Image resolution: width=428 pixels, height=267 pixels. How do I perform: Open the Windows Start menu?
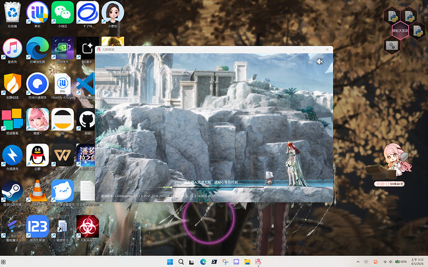click(x=170, y=262)
